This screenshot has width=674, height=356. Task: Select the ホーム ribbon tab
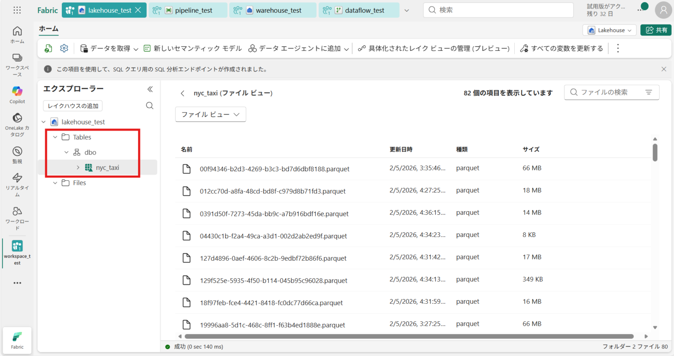49,29
